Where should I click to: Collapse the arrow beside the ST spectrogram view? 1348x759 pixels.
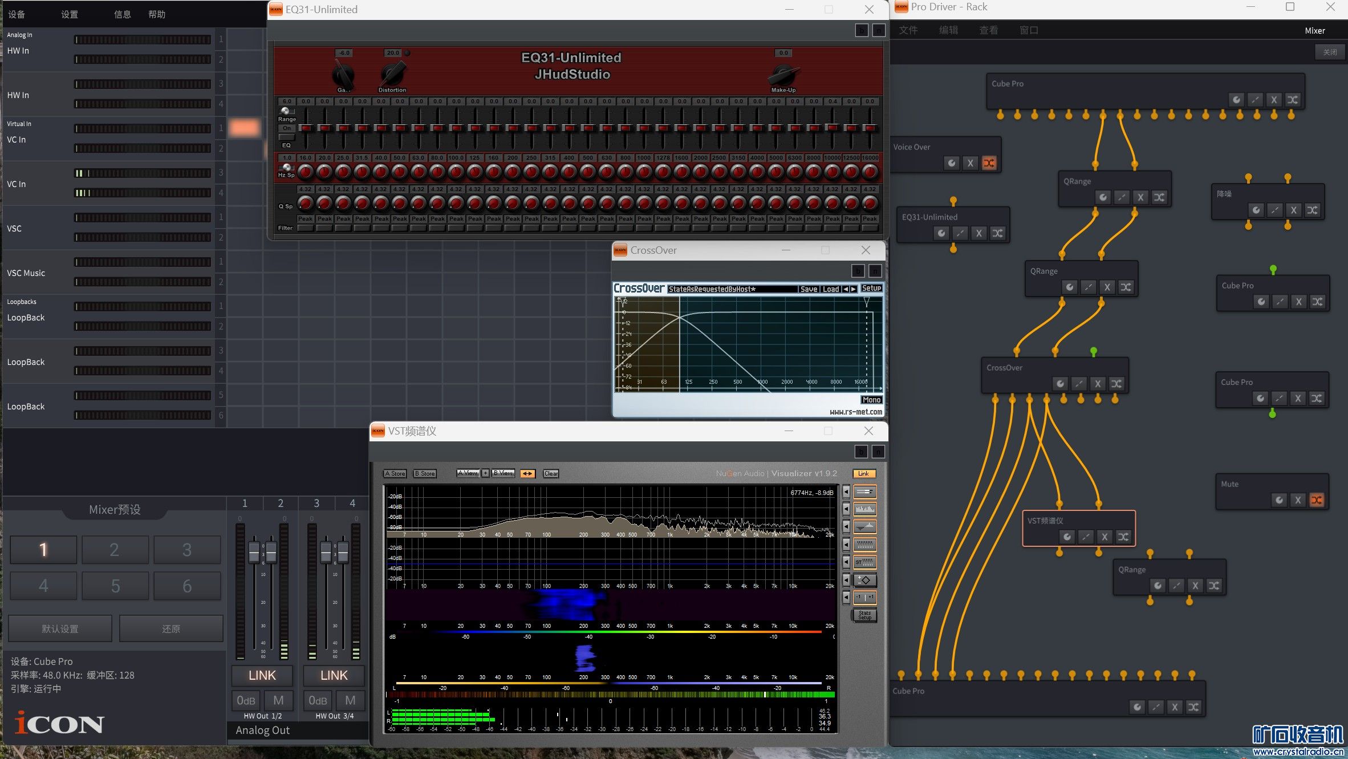point(846,562)
